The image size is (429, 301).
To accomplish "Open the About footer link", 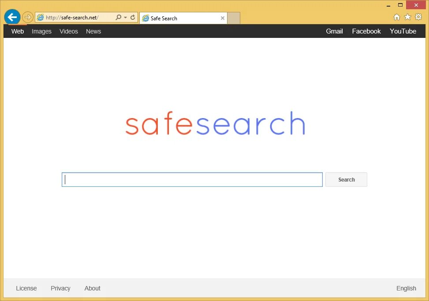I will point(93,288).
